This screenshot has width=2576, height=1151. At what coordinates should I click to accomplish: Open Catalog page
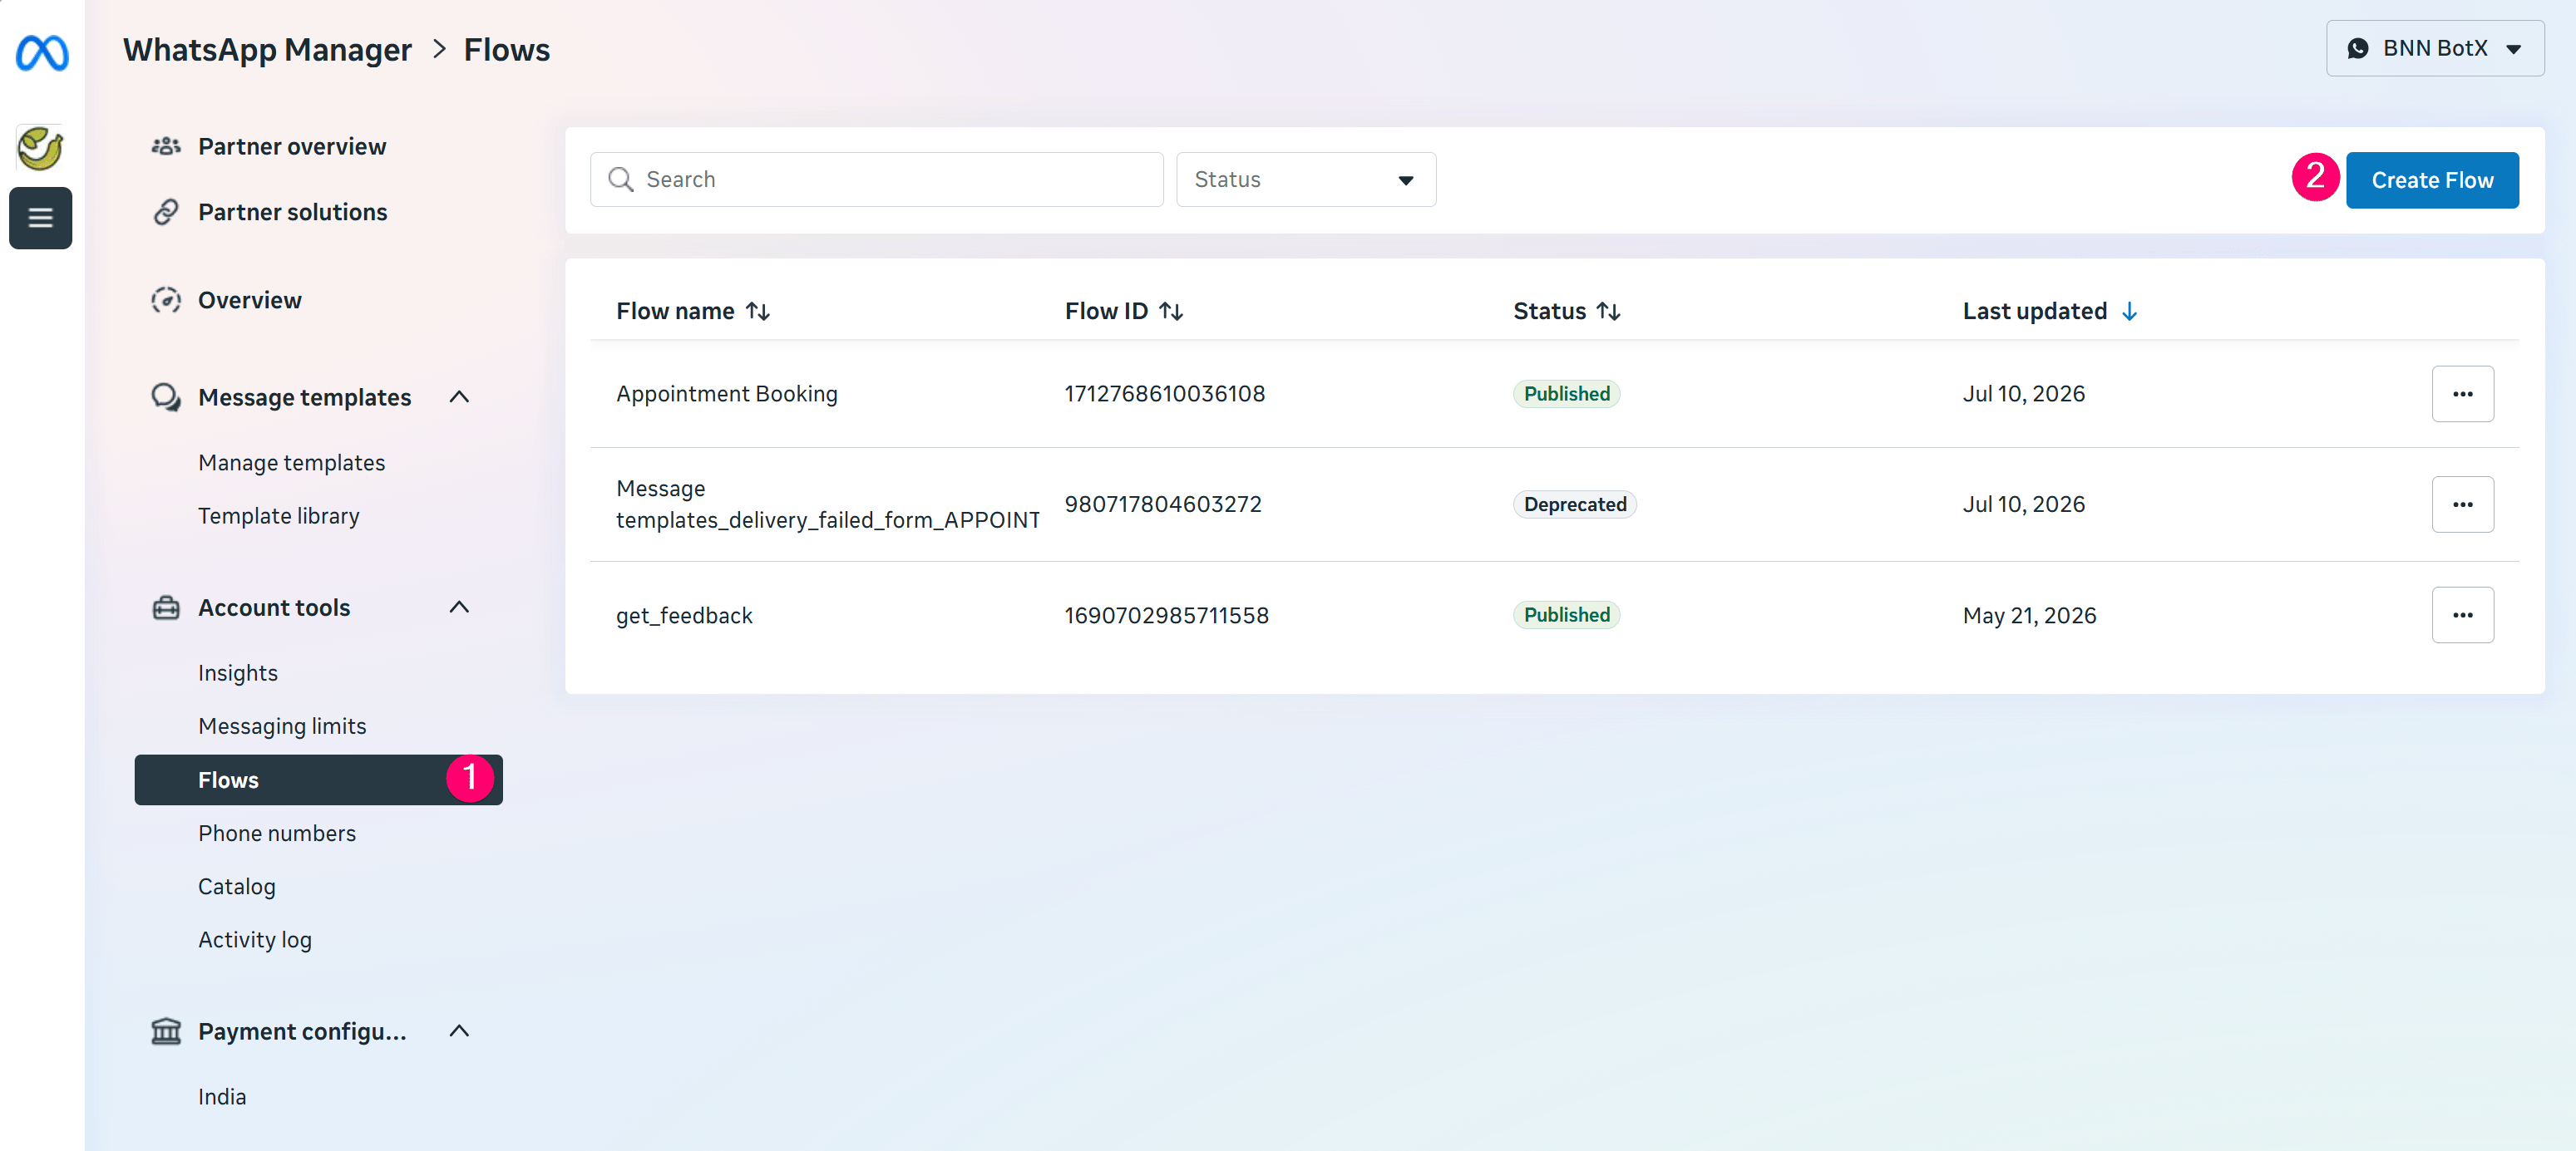point(236,886)
